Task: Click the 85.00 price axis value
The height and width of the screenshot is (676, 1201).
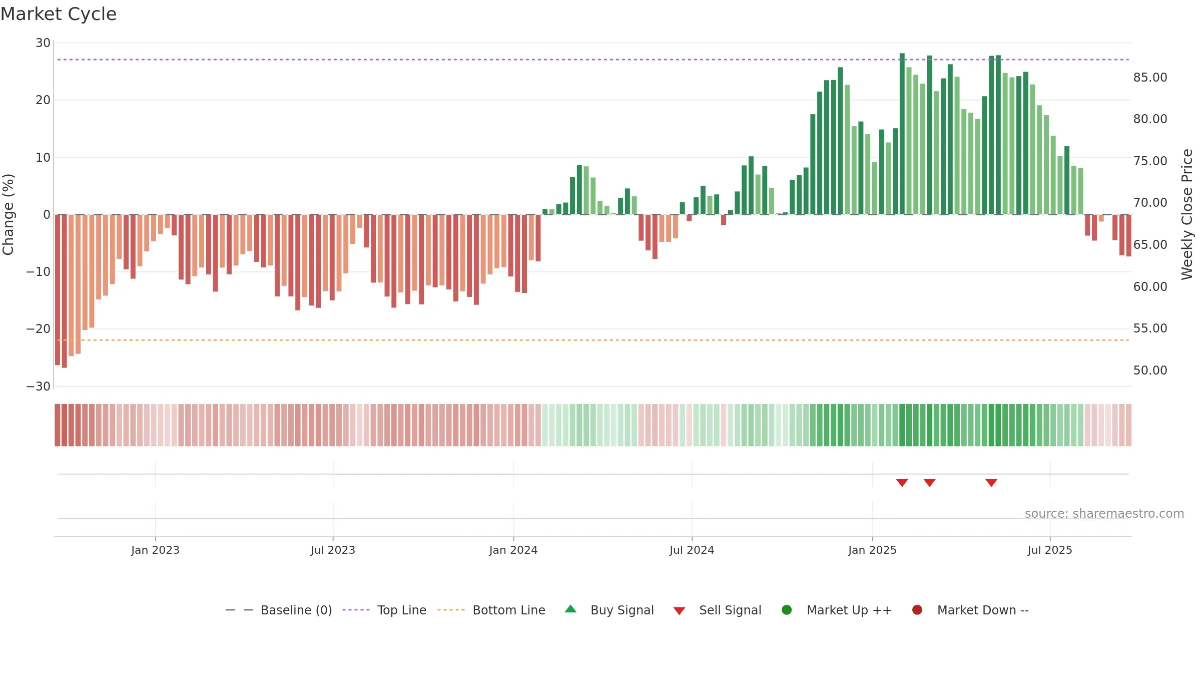Action: (x=1150, y=77)
